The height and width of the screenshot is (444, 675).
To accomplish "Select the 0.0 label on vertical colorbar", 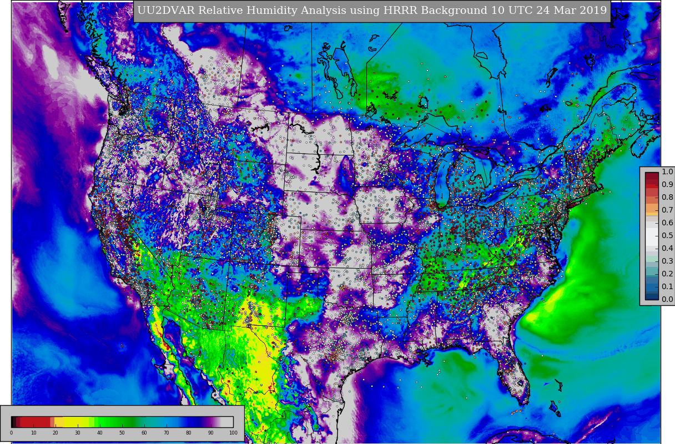I will point(667,300).
